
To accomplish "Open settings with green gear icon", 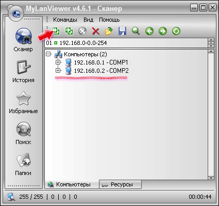I will pyautogui.click(x=176, y=31).
